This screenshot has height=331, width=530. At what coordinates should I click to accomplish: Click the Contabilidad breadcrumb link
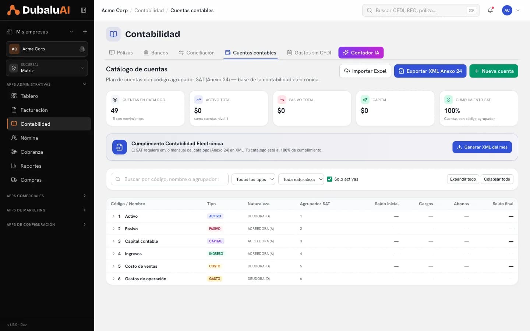[x=149, y=10]
